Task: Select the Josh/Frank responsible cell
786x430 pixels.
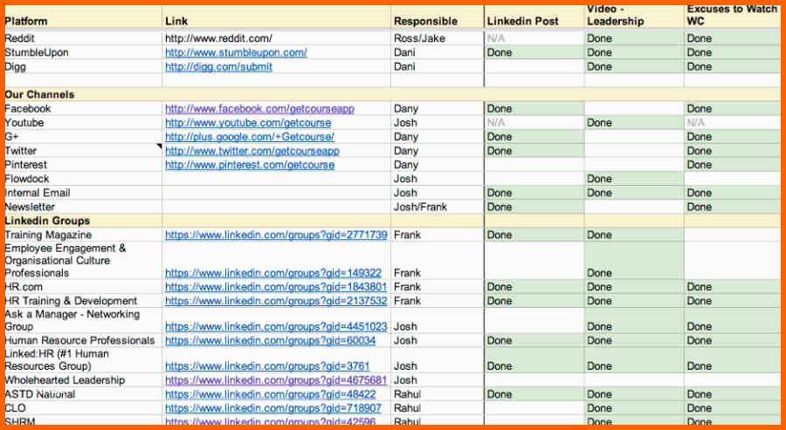Action: pyautogui.click(x=438, y=207)
